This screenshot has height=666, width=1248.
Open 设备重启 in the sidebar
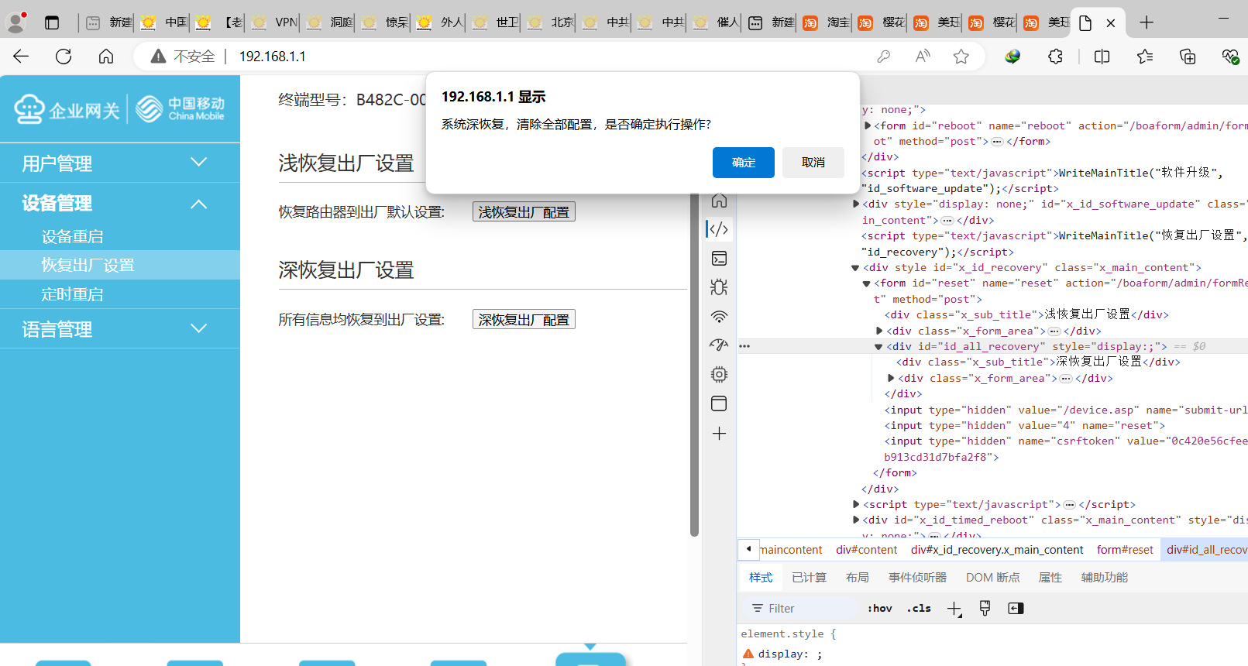pos(72,236)
